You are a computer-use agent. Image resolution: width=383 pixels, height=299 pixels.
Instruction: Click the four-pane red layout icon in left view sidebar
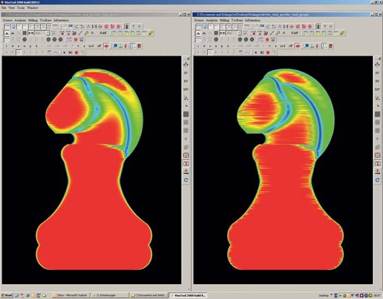186,155
